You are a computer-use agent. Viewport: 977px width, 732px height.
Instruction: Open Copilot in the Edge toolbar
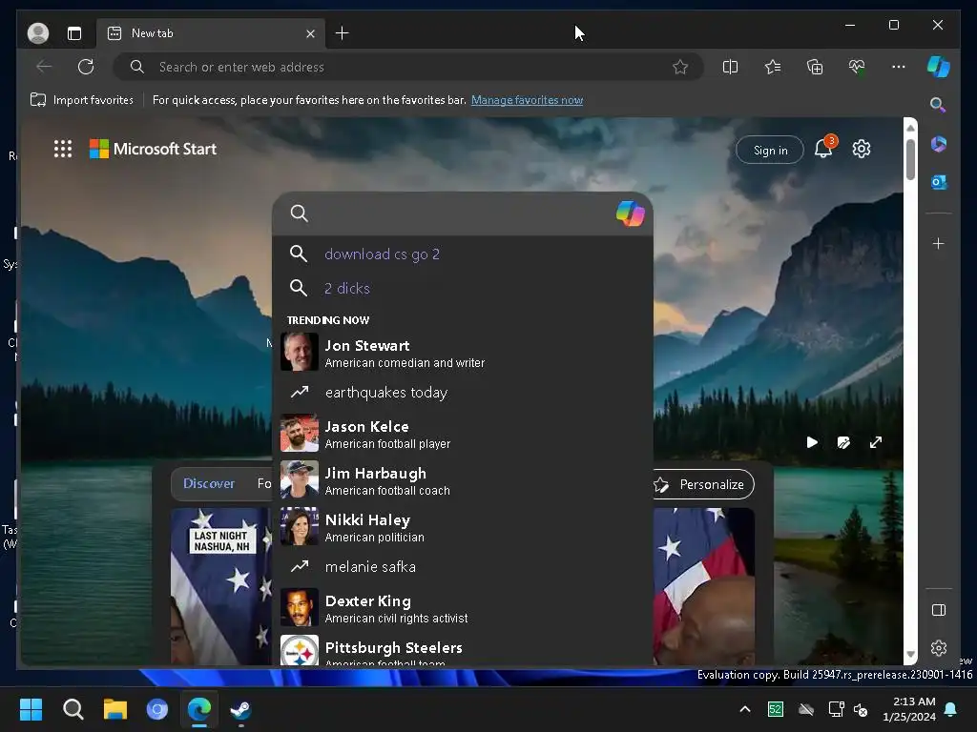939,67
